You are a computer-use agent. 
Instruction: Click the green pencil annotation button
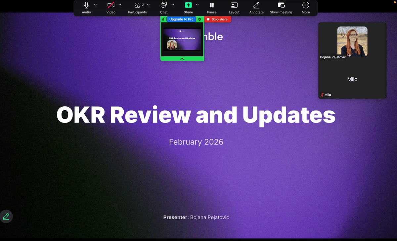(6, 217)
